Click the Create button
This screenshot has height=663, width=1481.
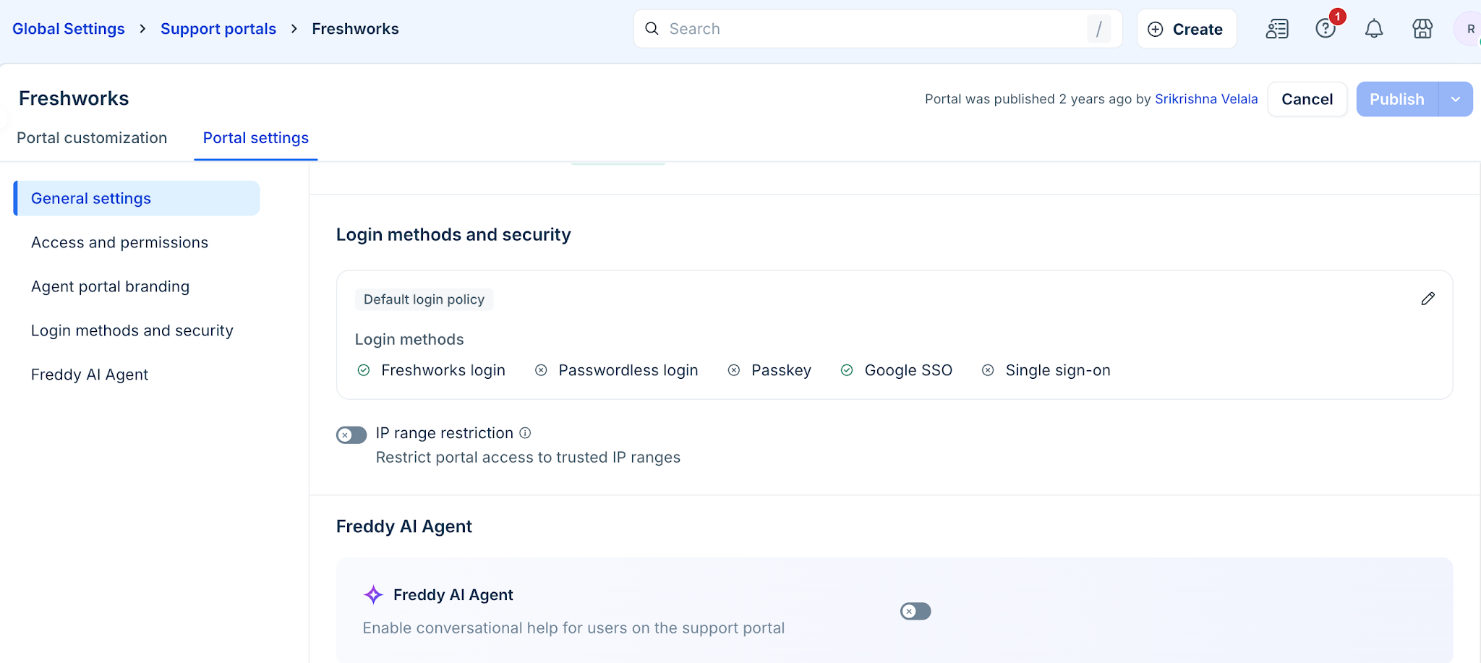(x=1187, y=29)
